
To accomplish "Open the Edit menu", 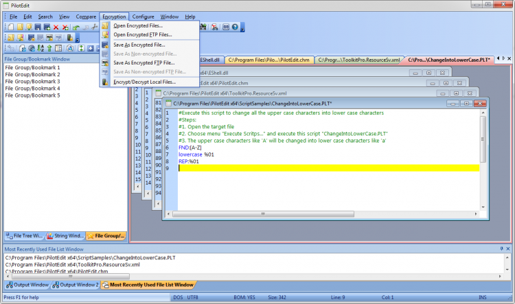I will 27,16.
